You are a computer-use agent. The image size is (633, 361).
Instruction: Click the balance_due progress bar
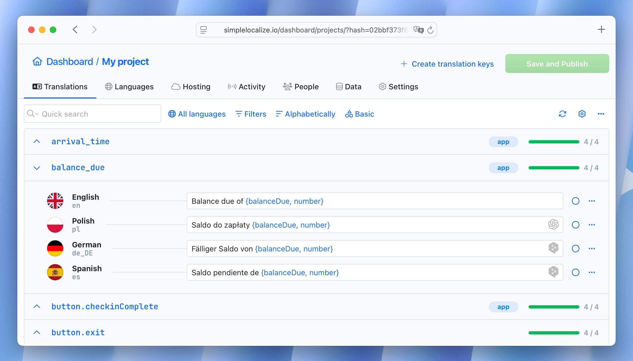pos(554,168)
